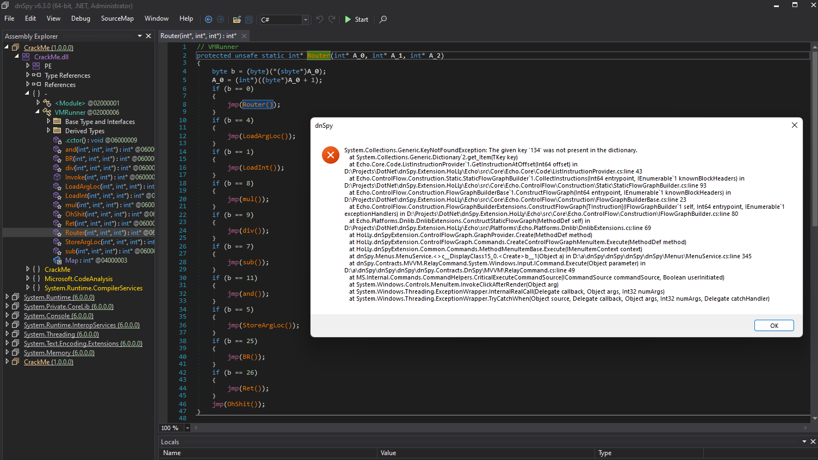818x460 pixels.
Task: Collapse the VMRunner type node
Action: coord(38,112)
